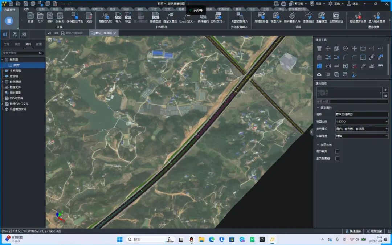Click the 退出 button in title bar
The image size is (392, 245).
(353, 4)
